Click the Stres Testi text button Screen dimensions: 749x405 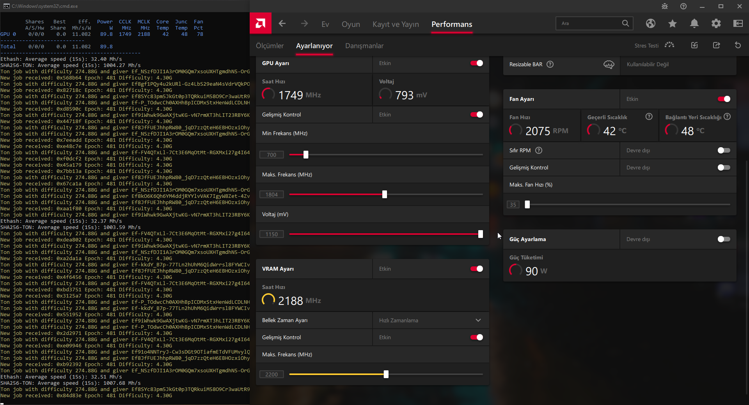click(x=646, y=46)
